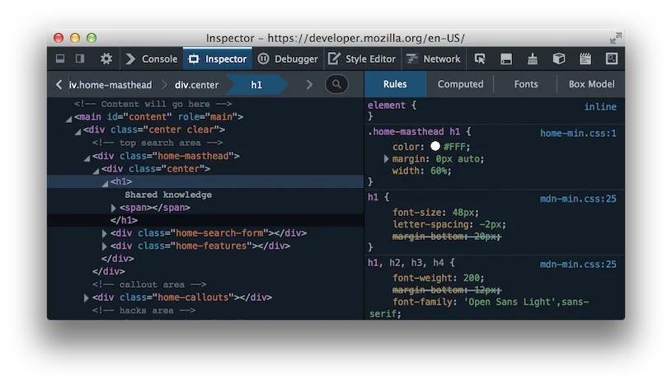The height and width of the screenshot is (385, 672).
Task: Click the element selector rule
Action: 386,105
